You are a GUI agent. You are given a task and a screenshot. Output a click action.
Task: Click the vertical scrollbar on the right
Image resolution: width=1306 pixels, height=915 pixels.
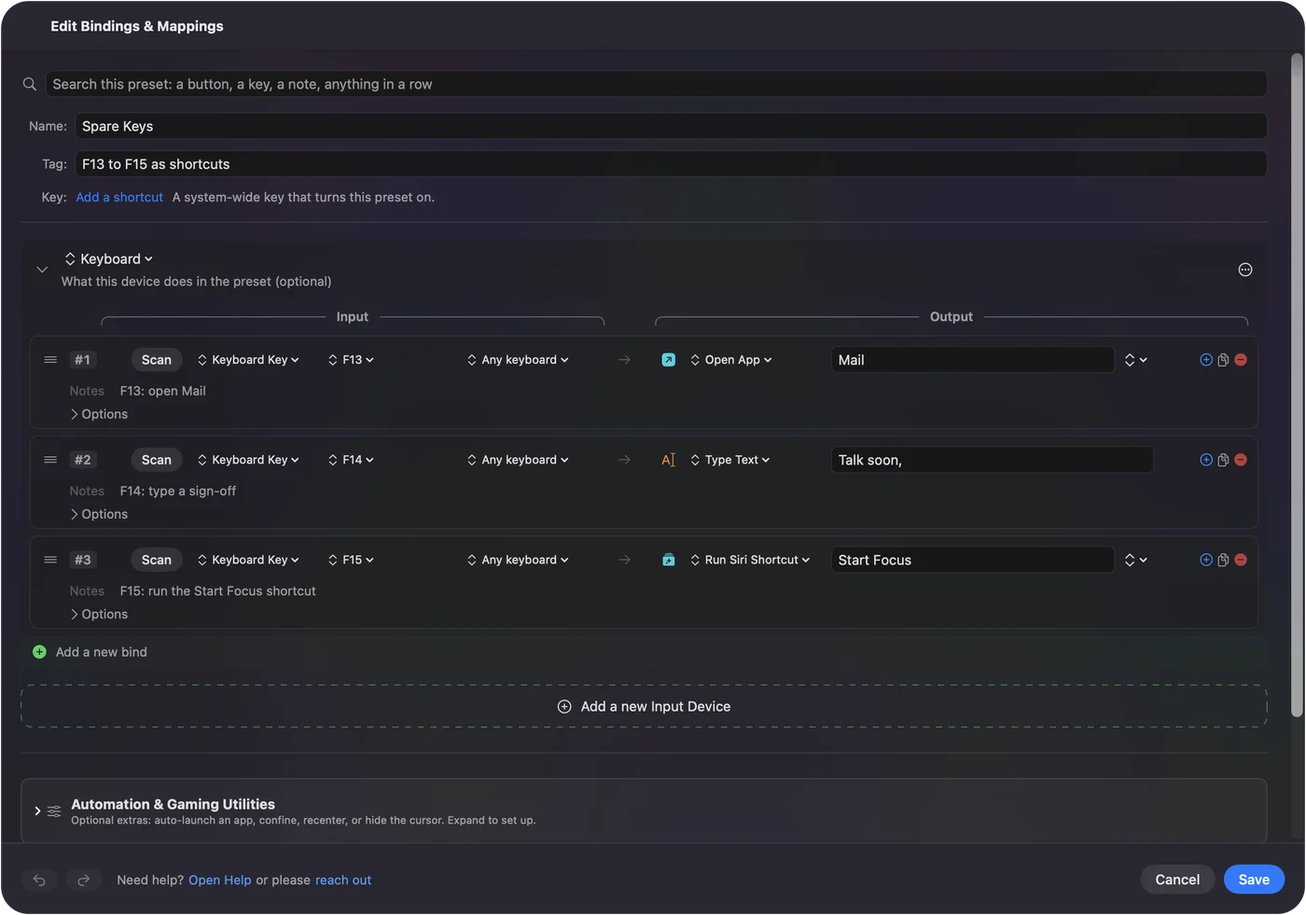[x=1297, y=385]
